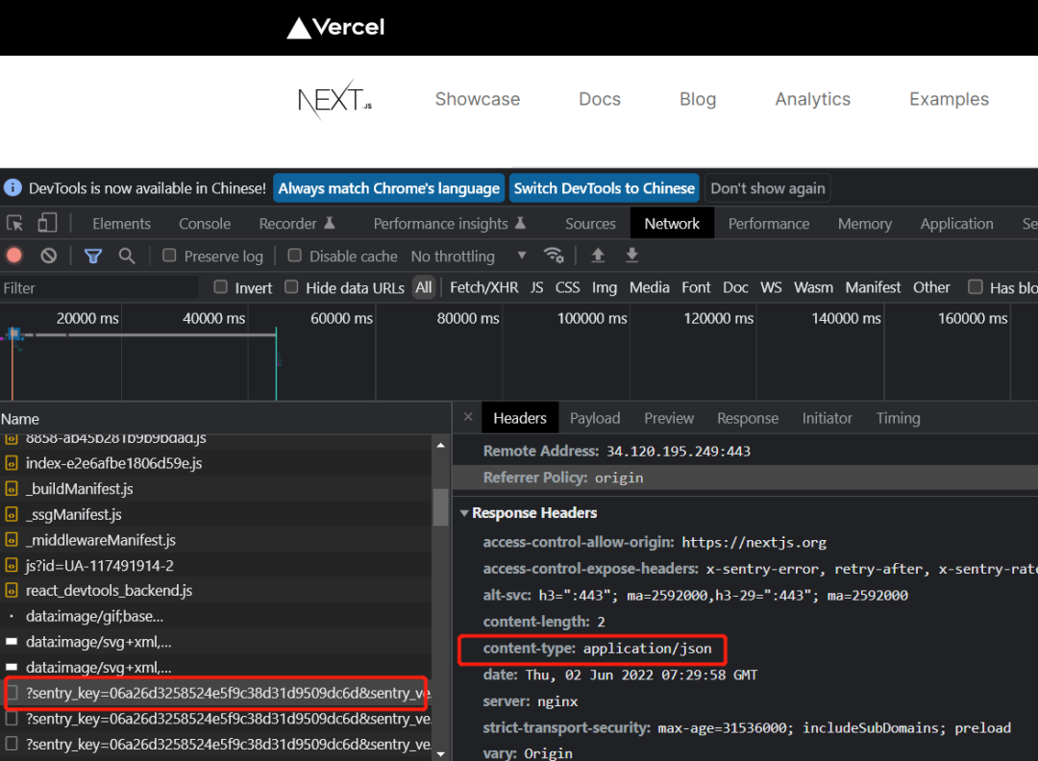The height and width of the screenshot is (761, 1038).
Task: Click the Next.js logo
Action: pos(335,99)
